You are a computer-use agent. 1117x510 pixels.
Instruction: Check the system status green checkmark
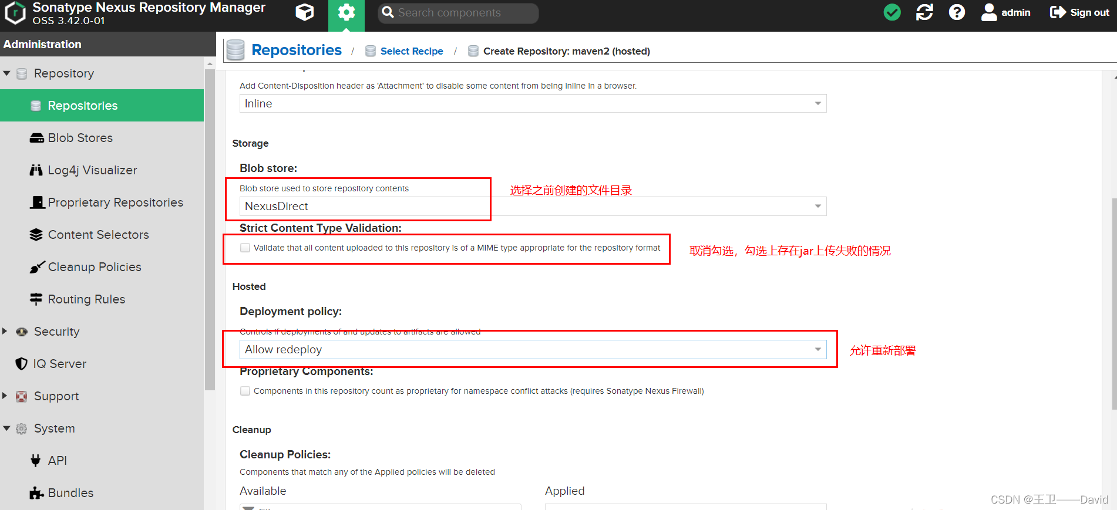(x=892, y=12)
